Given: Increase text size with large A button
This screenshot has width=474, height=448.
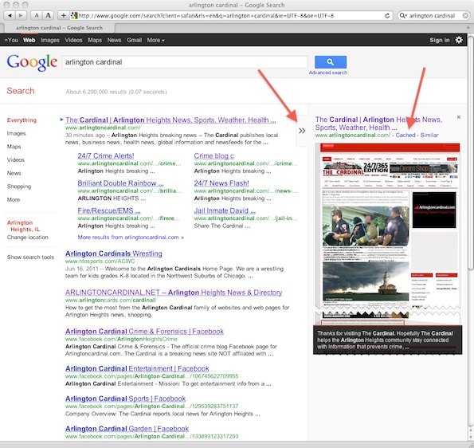Looking at the screenshot, I should coord(48,15).
